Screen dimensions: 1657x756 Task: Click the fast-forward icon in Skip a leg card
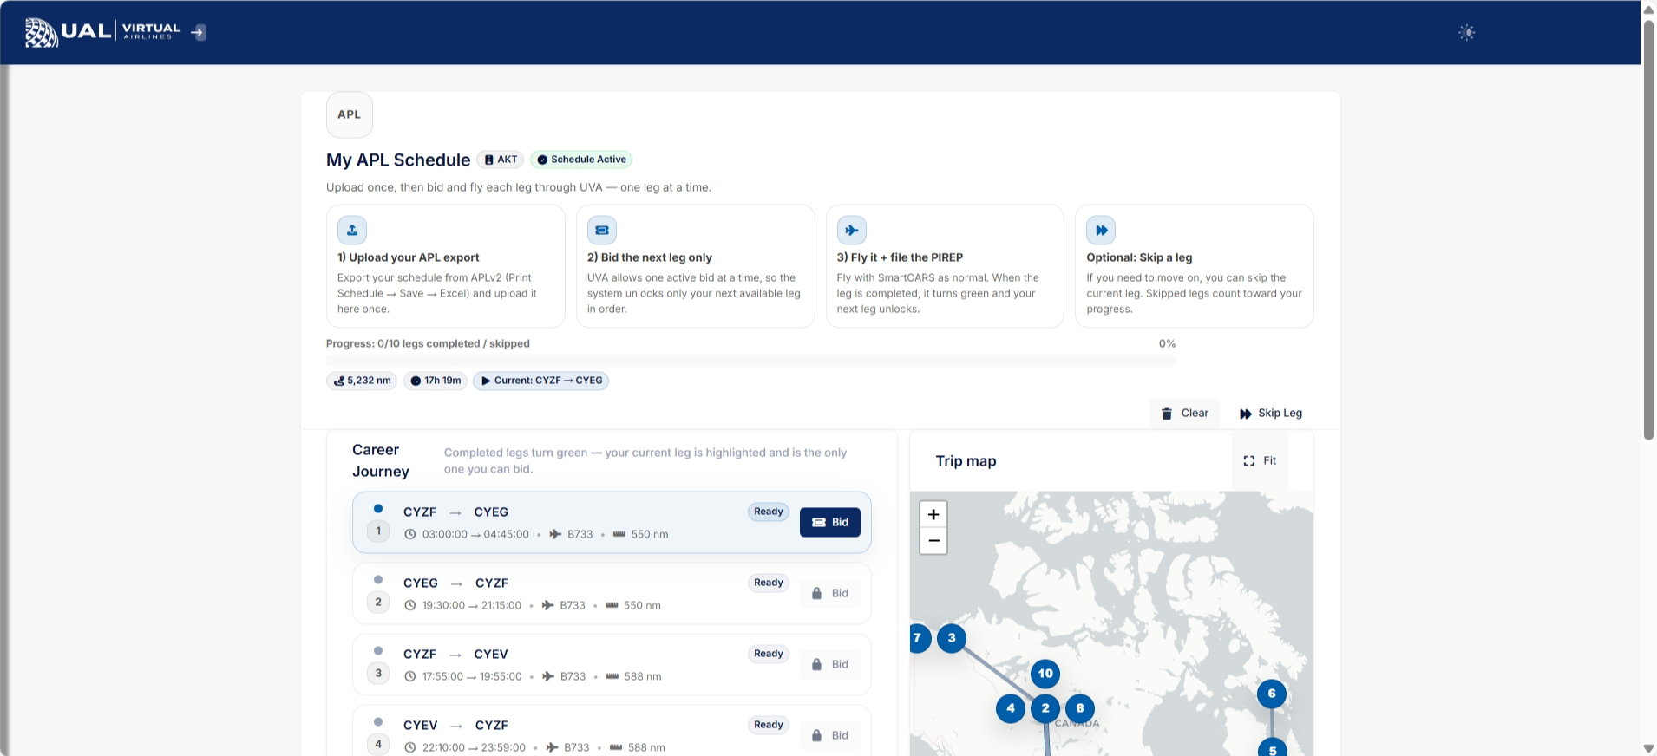[1101, 231]
